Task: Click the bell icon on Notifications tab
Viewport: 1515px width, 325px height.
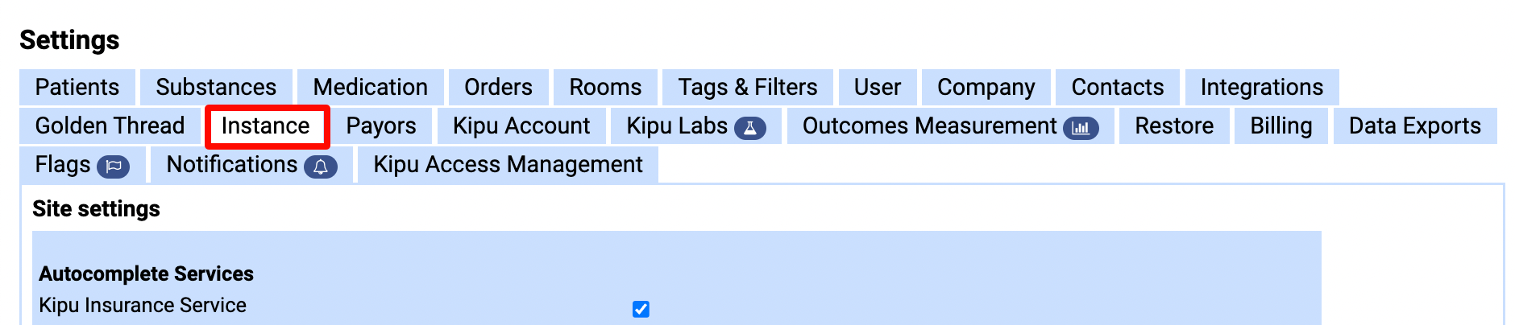Action: coord(320,167)
